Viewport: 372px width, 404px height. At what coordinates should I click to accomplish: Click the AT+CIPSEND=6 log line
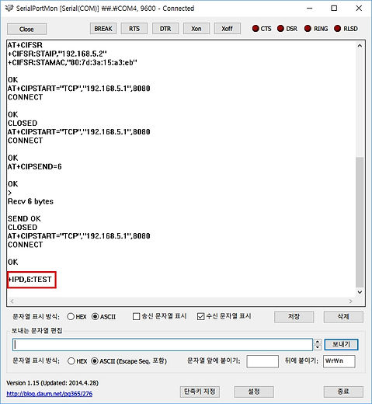[35, 166]
